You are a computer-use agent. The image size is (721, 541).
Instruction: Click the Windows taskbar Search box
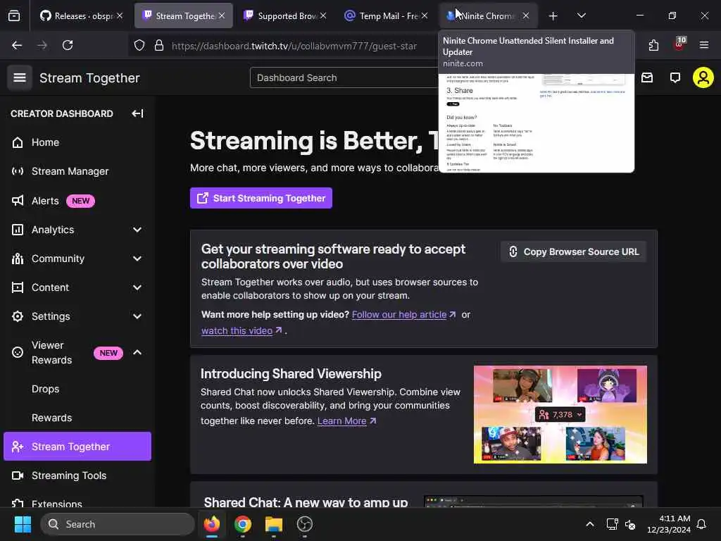click(118, 524)
